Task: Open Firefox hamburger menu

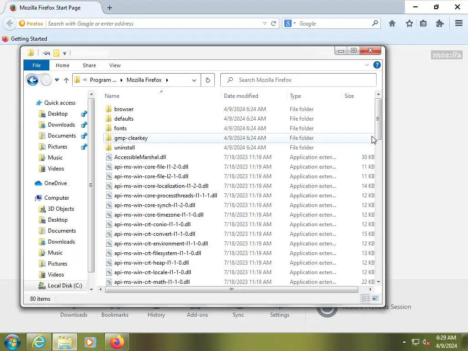Action: (459, 23)
